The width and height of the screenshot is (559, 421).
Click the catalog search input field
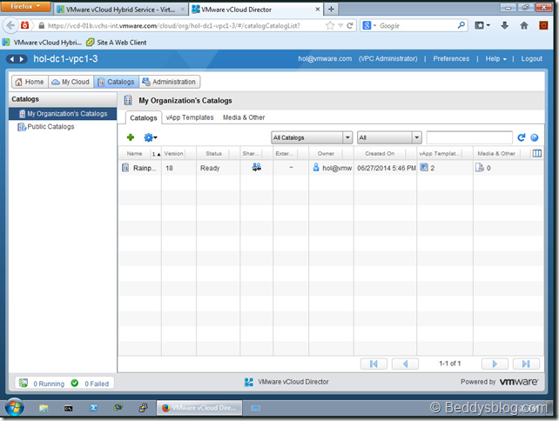(x=469, y=137)
